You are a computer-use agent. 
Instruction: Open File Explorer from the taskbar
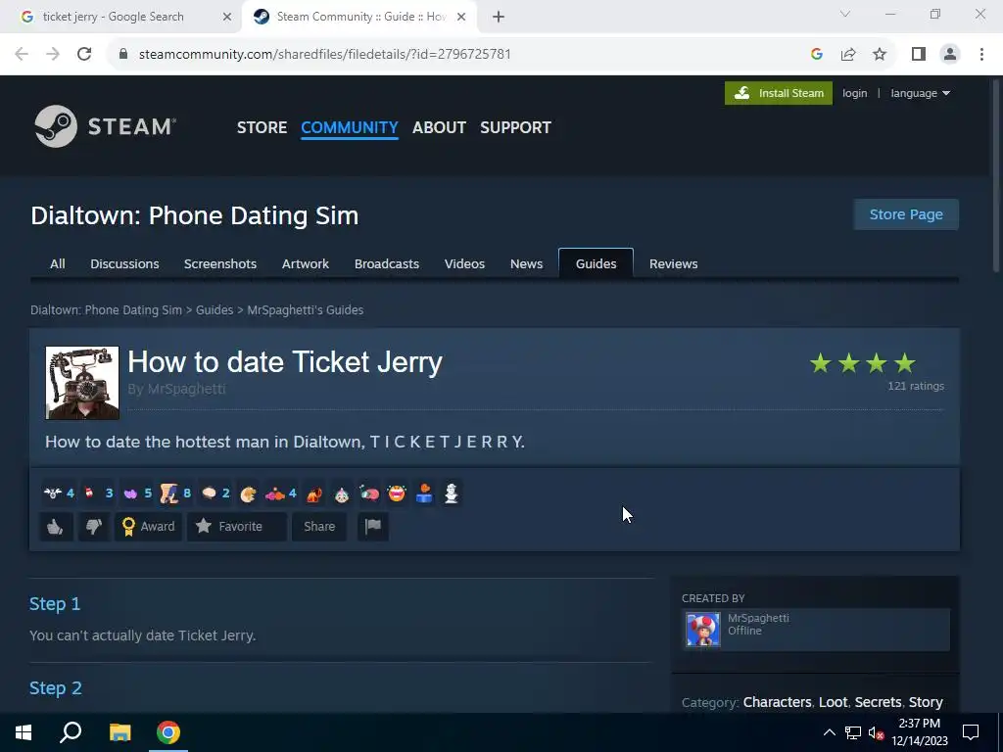tap(119, 732)
